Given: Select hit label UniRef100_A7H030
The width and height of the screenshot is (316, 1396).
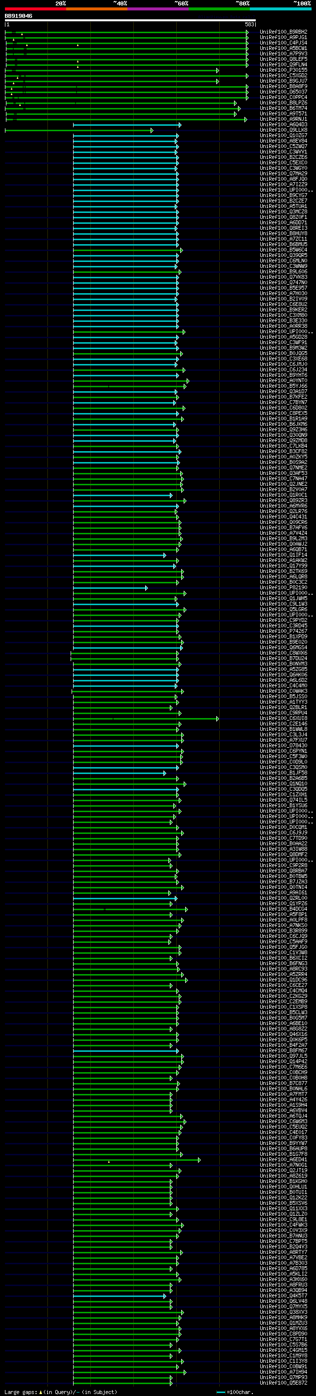Looking at the screenshot, I should pyautogui.click(x=283, y=293).
